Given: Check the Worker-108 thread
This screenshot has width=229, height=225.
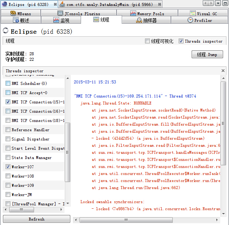Looking at the screenshot, I should pos(8,176).
